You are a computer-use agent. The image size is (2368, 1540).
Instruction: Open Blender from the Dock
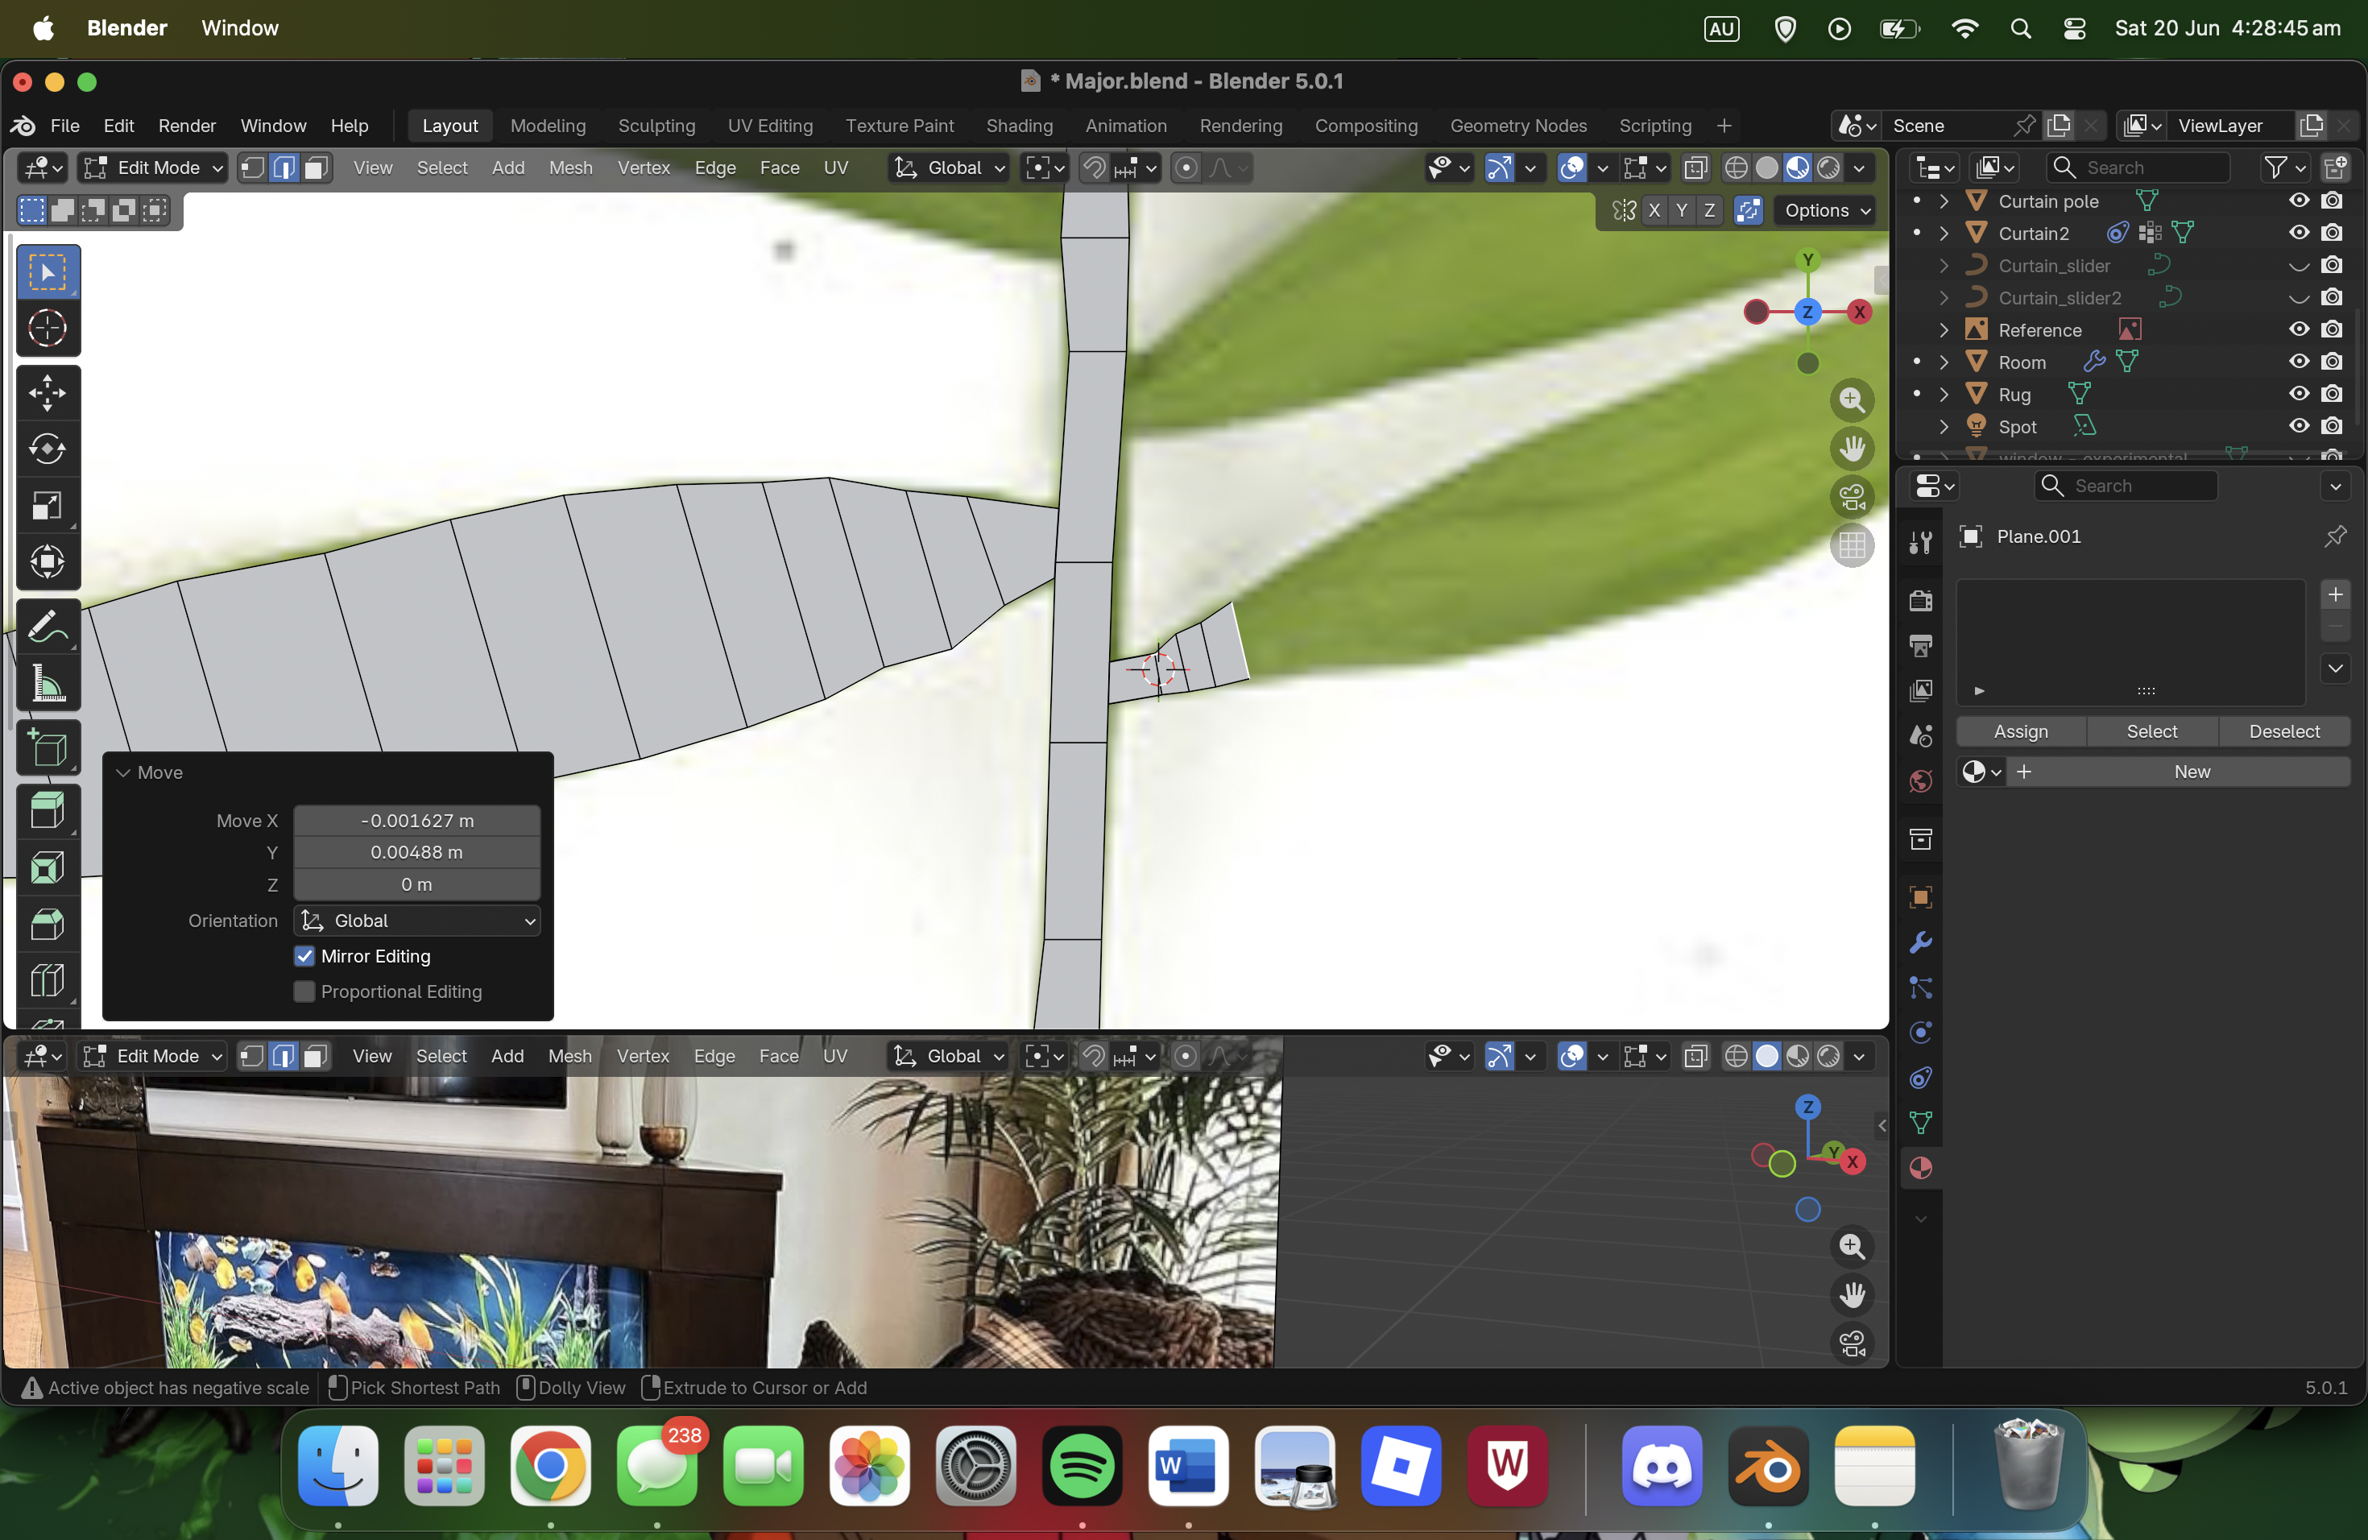click(x=1768, y=1467)
